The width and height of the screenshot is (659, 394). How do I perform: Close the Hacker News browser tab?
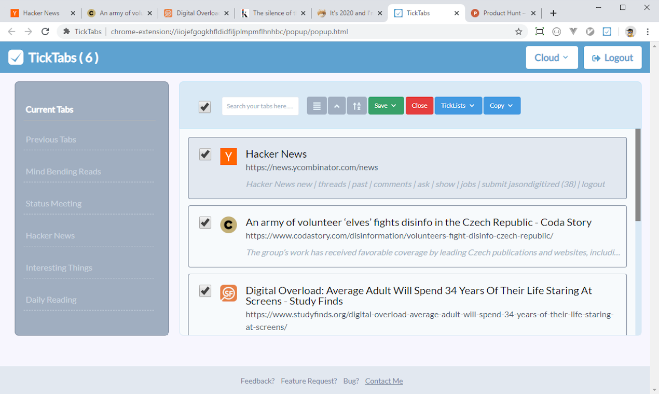[73, 13]
